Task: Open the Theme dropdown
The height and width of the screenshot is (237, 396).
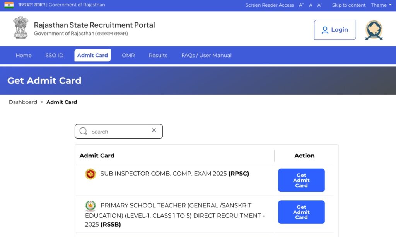Action: (381, 5)
